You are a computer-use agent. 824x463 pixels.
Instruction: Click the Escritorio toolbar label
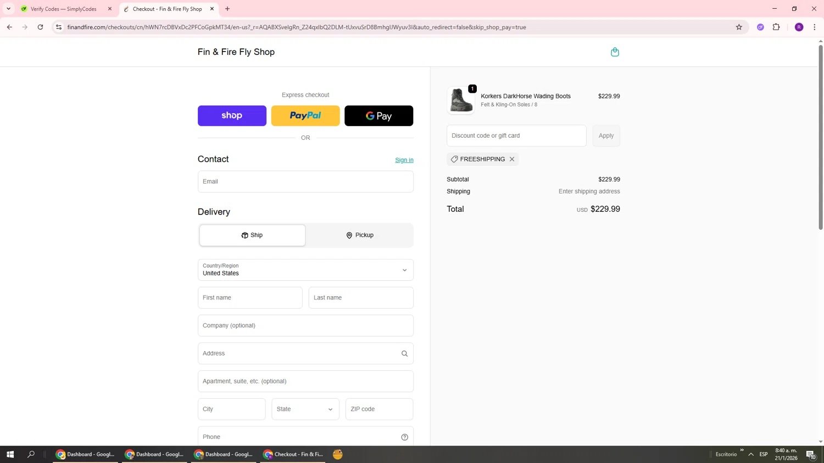(x=726, y=454)
